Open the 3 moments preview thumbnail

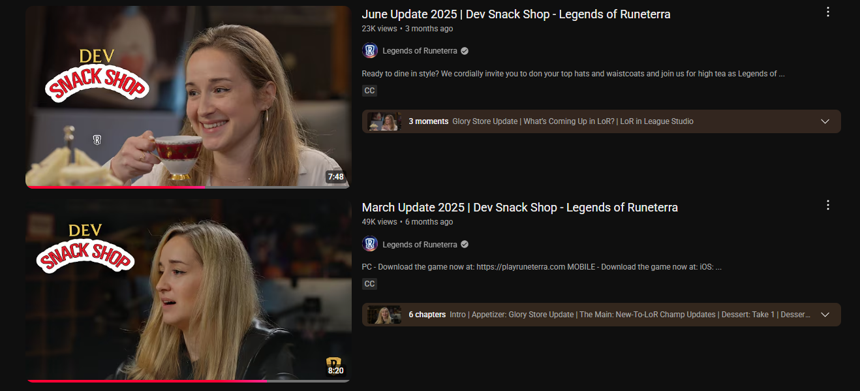click(x=384, y=121)
